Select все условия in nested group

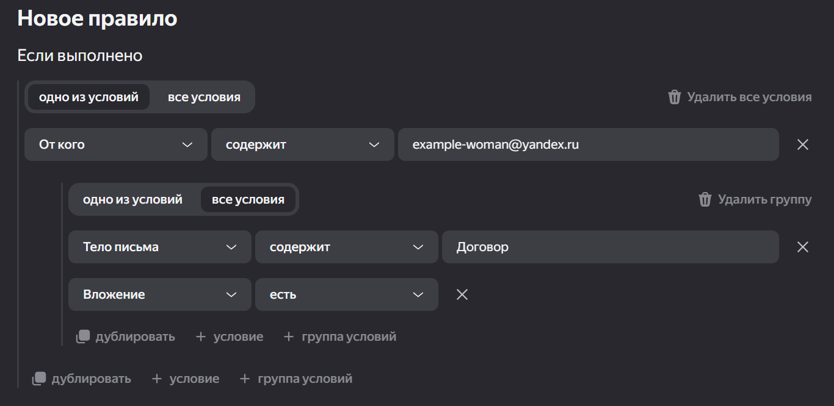(x=248, y=199)
